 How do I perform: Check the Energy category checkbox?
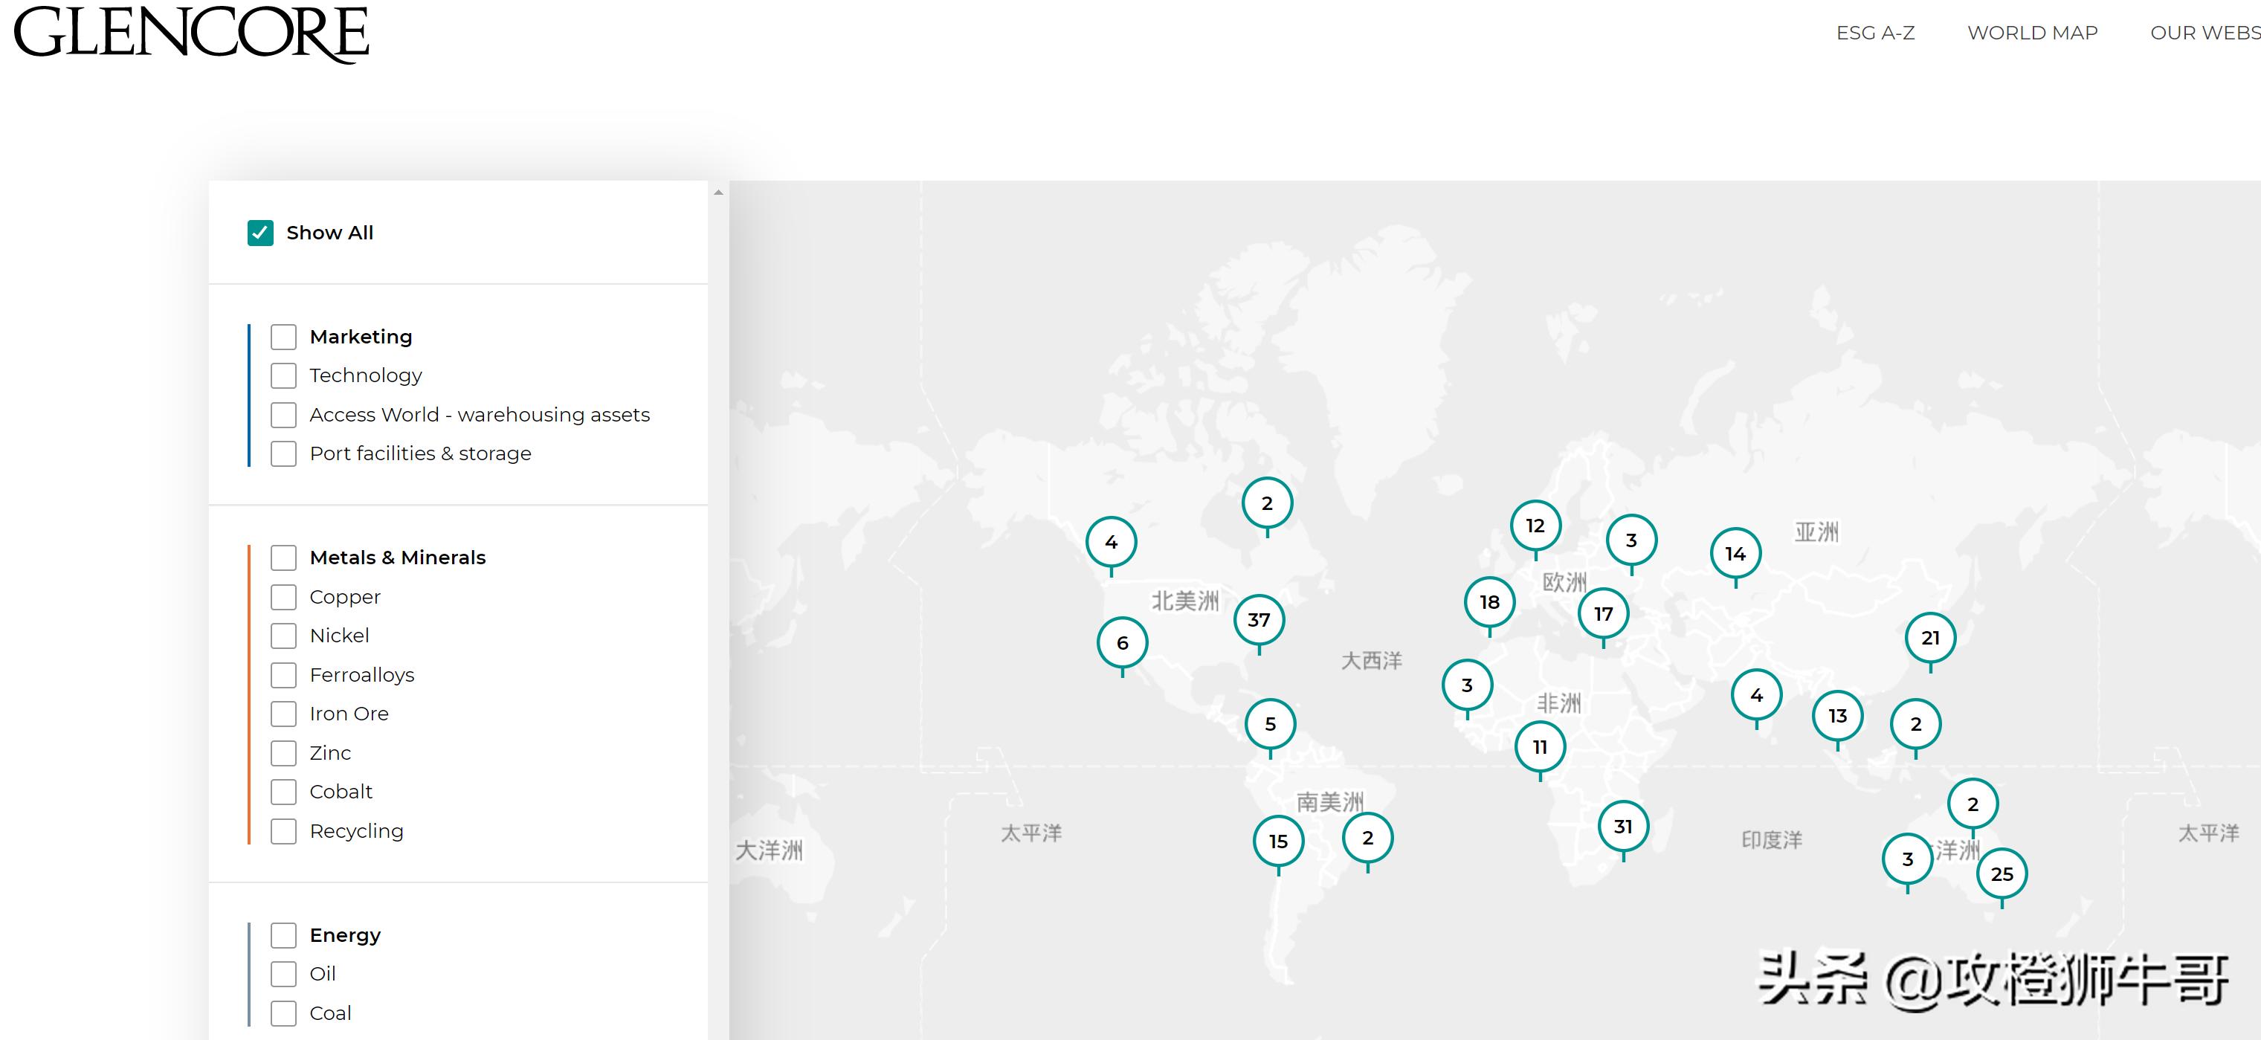point(283,936)
